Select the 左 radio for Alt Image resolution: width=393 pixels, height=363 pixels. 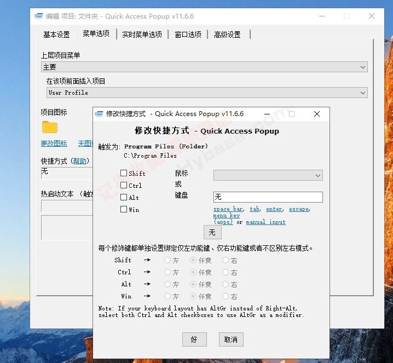(167, 284)
